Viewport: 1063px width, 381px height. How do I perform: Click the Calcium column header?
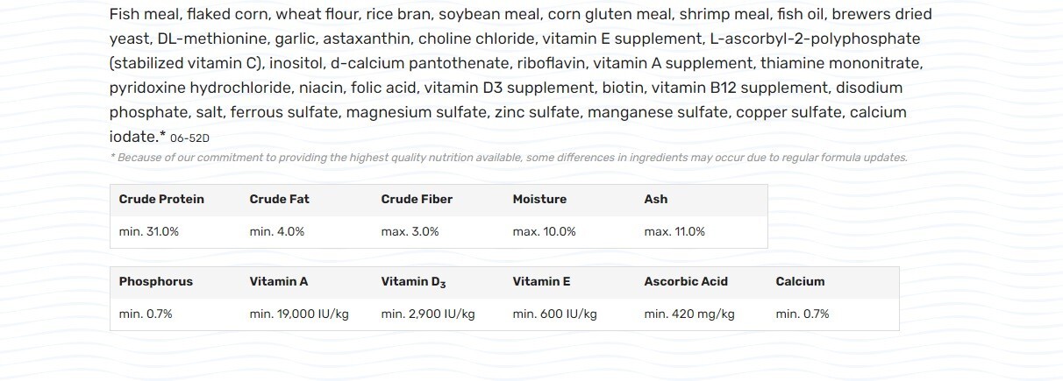[800, 281]
